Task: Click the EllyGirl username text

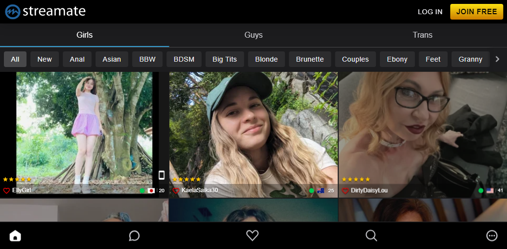Action: click(x=22, y=190)
